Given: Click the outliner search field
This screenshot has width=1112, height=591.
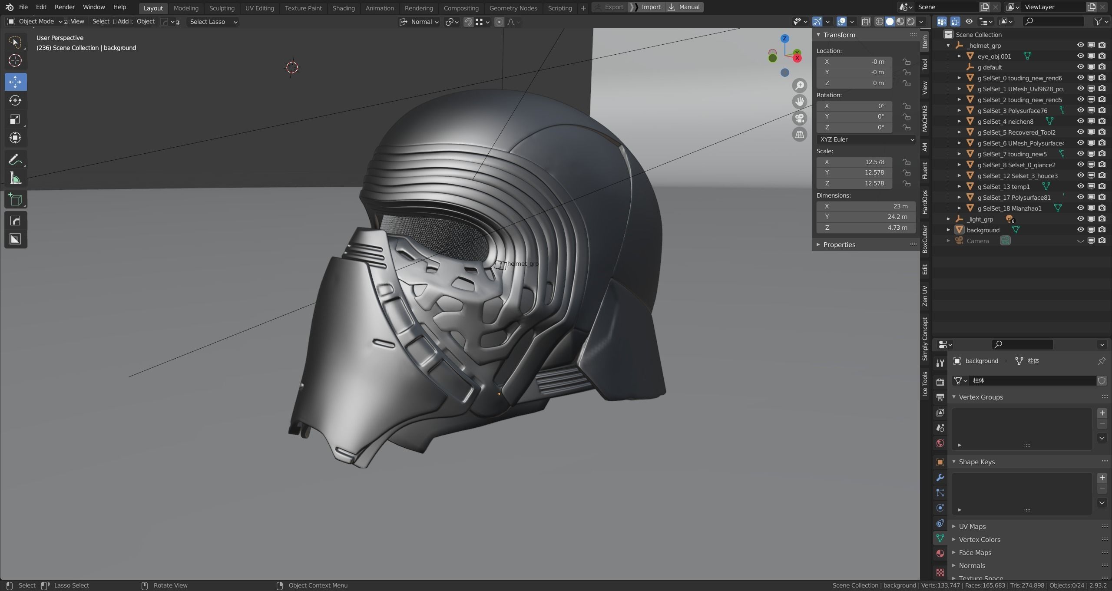Looking at the screenshot, I should point(1053,21).
